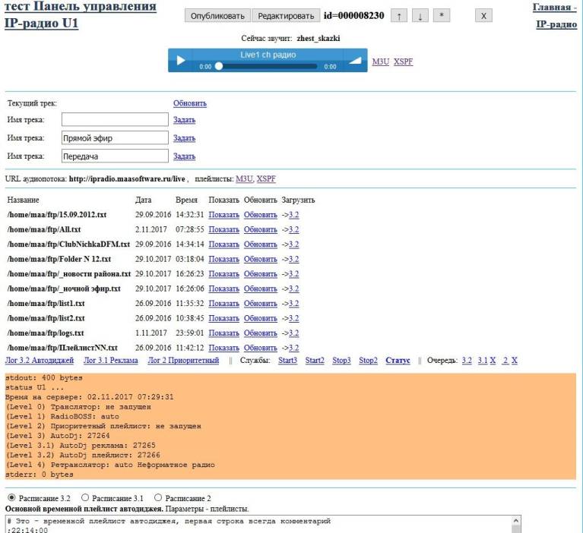Select the stream URL ipradio.maasoftware.ru/live text
This screenshot has height=533, width=583.
point(127,178)
